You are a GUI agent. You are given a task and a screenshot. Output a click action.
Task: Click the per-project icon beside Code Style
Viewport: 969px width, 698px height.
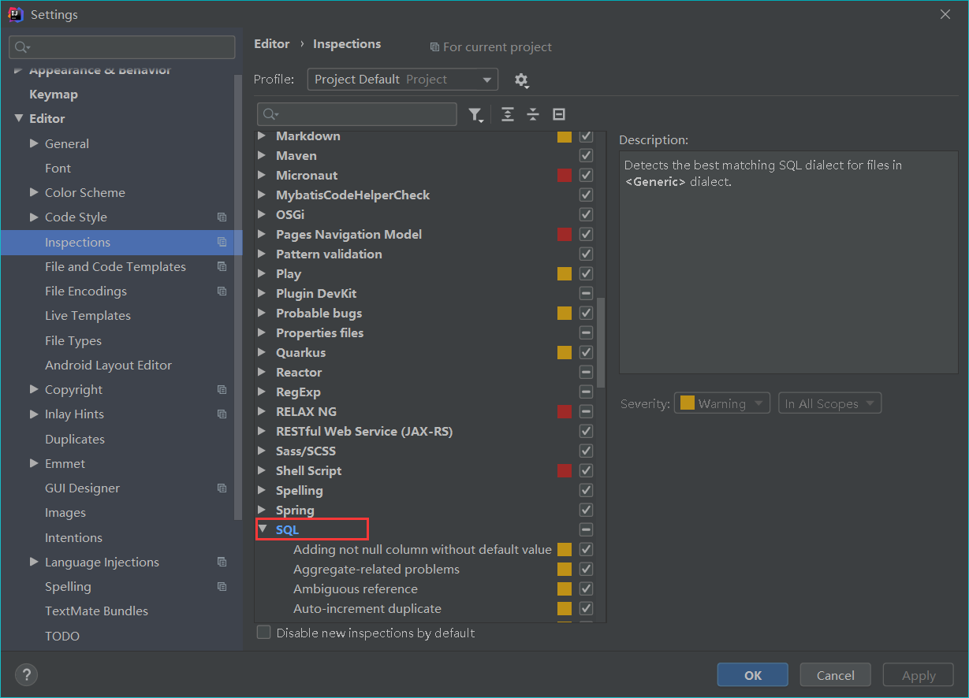222,217
